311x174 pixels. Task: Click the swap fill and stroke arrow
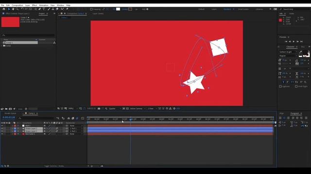[308, 52]
